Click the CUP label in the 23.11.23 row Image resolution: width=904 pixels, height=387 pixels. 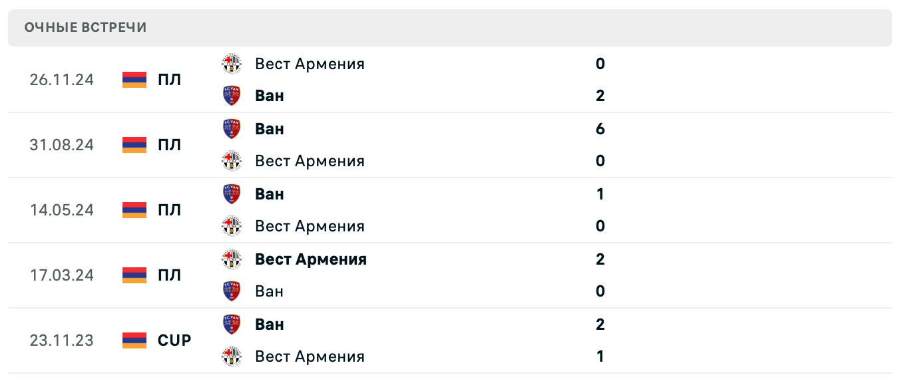pyautogui.click(x=174, y=340)
